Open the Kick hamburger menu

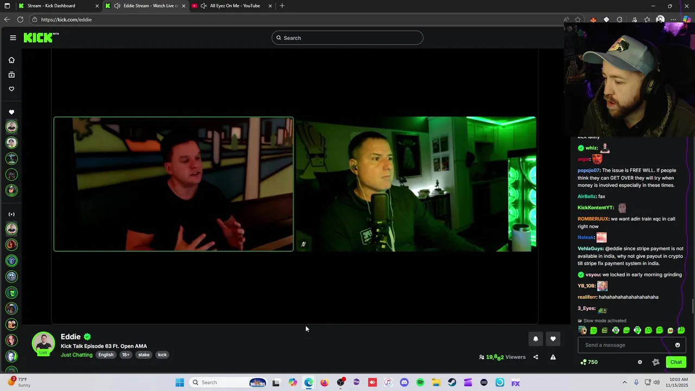13,37
